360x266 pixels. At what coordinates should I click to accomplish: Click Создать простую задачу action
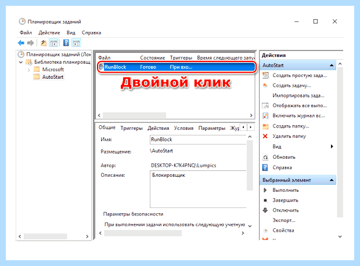(x=300, y=75)
